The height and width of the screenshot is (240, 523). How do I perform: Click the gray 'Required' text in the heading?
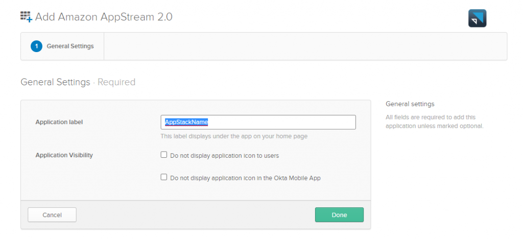click(x=116, y=82)
